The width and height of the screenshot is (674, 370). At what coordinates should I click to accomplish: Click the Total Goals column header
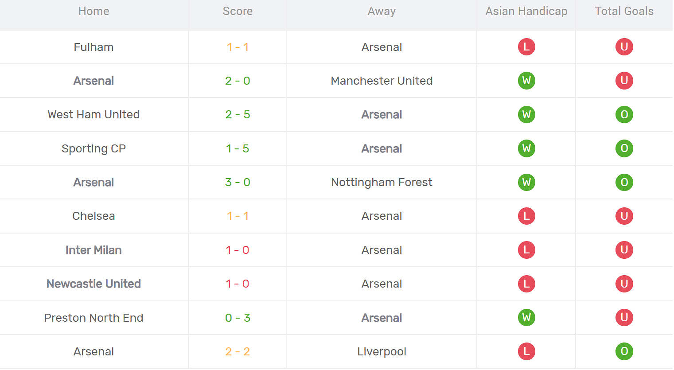tap(624, 11)
